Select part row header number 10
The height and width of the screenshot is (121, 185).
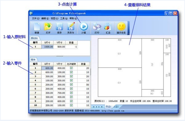coord(36,105)
